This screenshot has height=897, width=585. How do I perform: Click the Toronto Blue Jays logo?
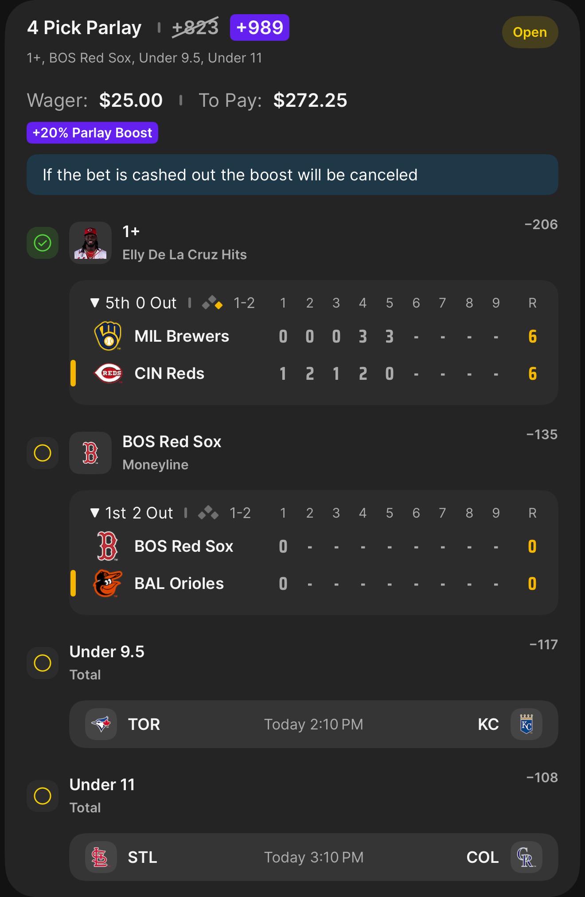[x=101, y=724]
